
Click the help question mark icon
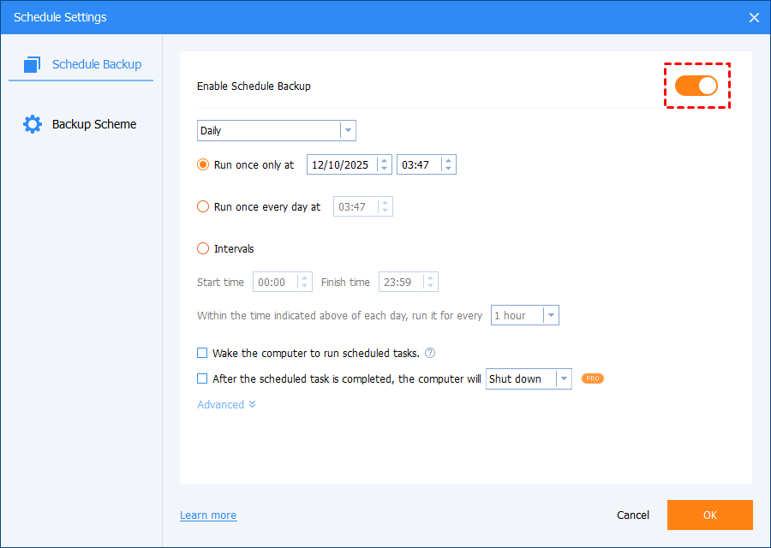coord(430,353)
